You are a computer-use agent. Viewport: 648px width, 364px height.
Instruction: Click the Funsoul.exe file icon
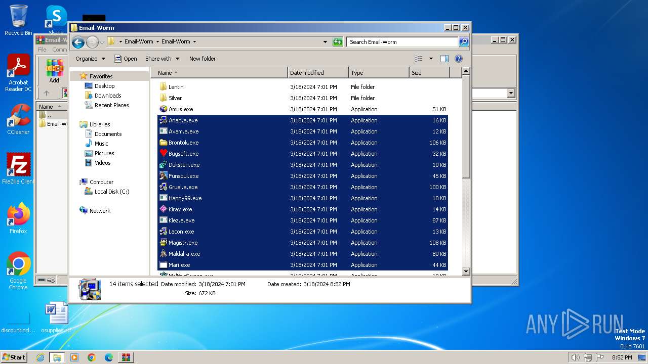(x=163, y=176)
